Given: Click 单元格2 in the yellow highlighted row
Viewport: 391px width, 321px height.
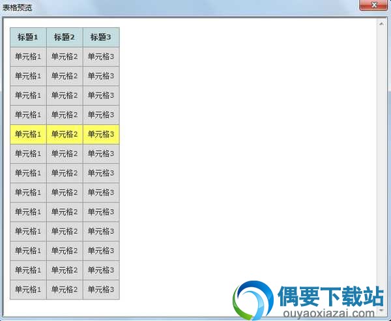Looking at the screenshot, I should point(65,134).
